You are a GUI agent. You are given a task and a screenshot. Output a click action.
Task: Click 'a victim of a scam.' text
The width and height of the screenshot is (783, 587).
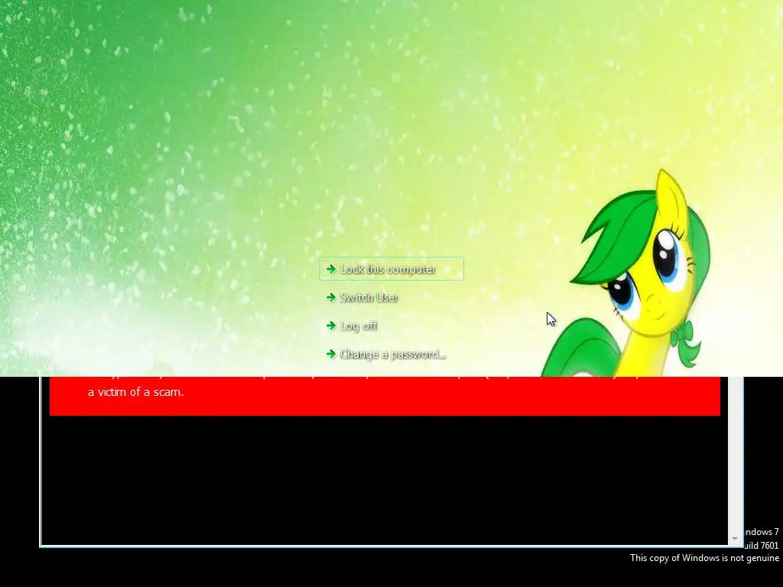coord(136,392)
